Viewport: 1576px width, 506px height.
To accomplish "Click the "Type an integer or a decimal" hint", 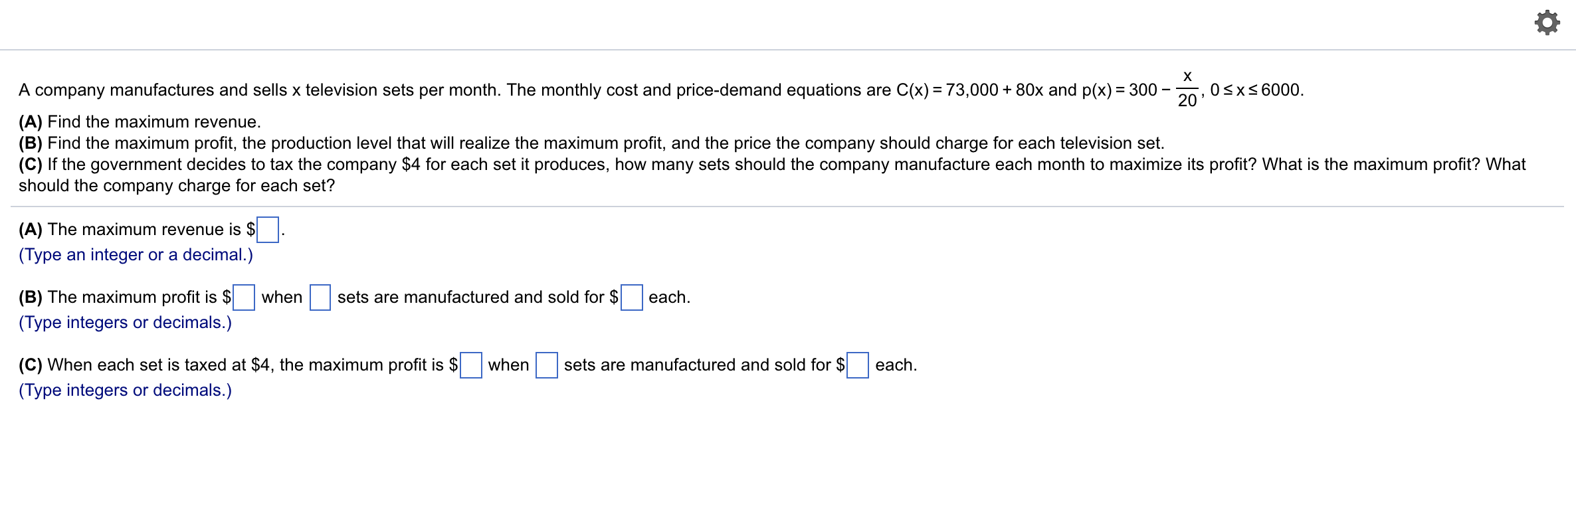I will [136, 255].
